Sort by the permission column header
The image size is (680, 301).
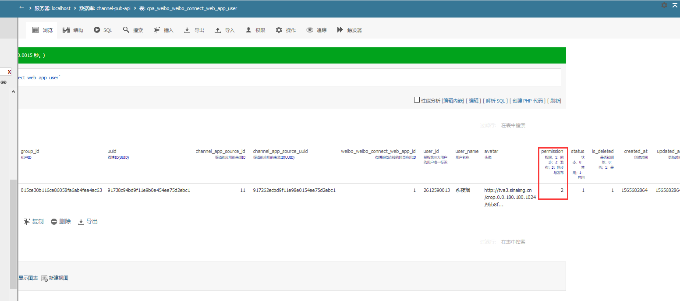point(552,151)
